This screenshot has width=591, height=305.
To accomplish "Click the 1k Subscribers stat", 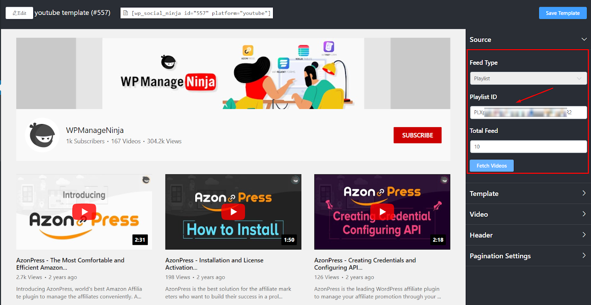I will coord(85,141).
